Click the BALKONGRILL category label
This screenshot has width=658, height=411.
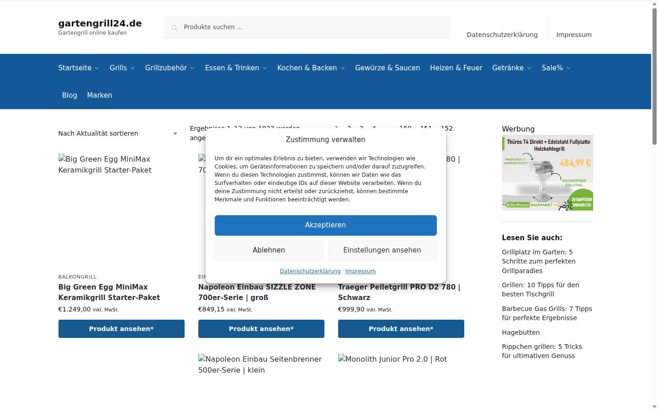click(78, 277)
